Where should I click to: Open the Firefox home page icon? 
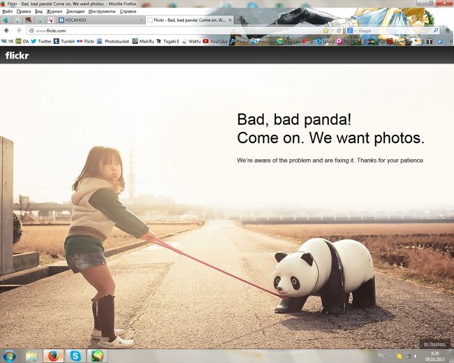[x=448, y=31]
